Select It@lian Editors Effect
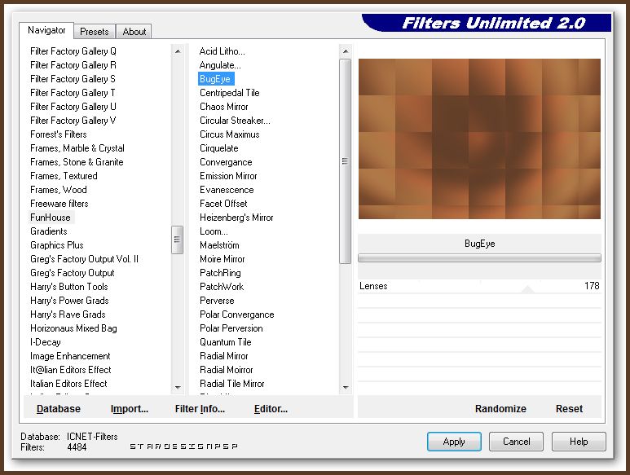Screen dimensions: 630x475 71,370
